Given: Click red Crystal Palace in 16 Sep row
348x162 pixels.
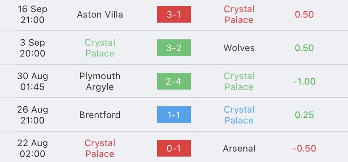Looking at the screenshot, I should coord(239,15).
